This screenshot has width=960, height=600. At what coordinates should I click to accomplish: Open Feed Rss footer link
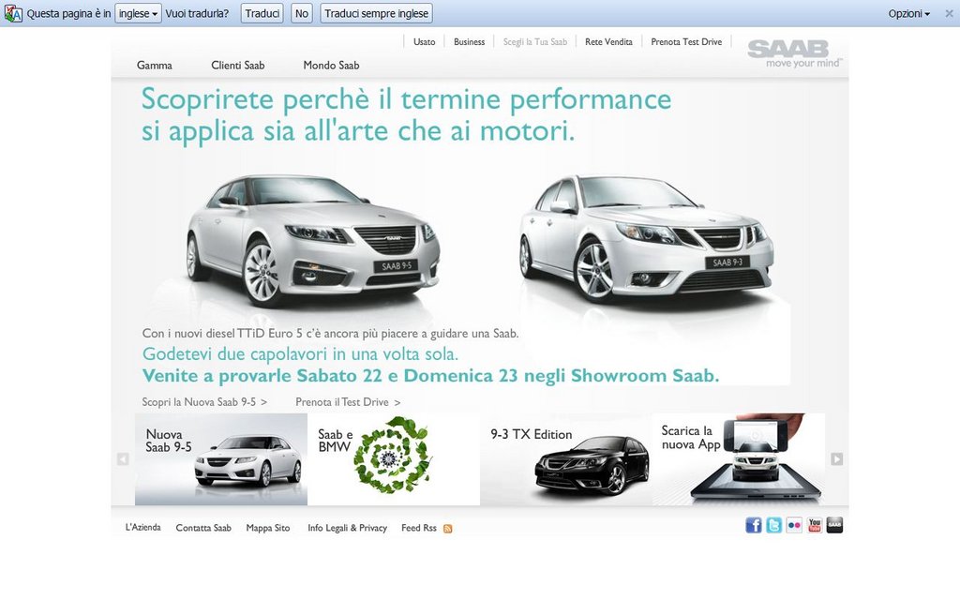419,528
